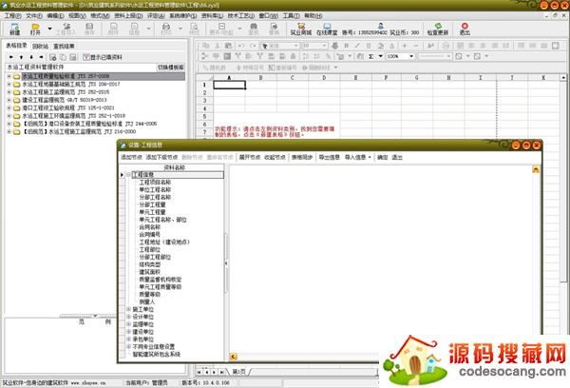Open the 窗口 menu
Screen dimensions: 570x388
[269, 15]
